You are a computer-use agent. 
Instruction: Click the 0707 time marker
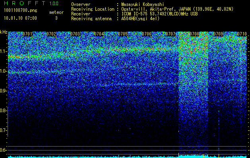[x=171, y=34]
